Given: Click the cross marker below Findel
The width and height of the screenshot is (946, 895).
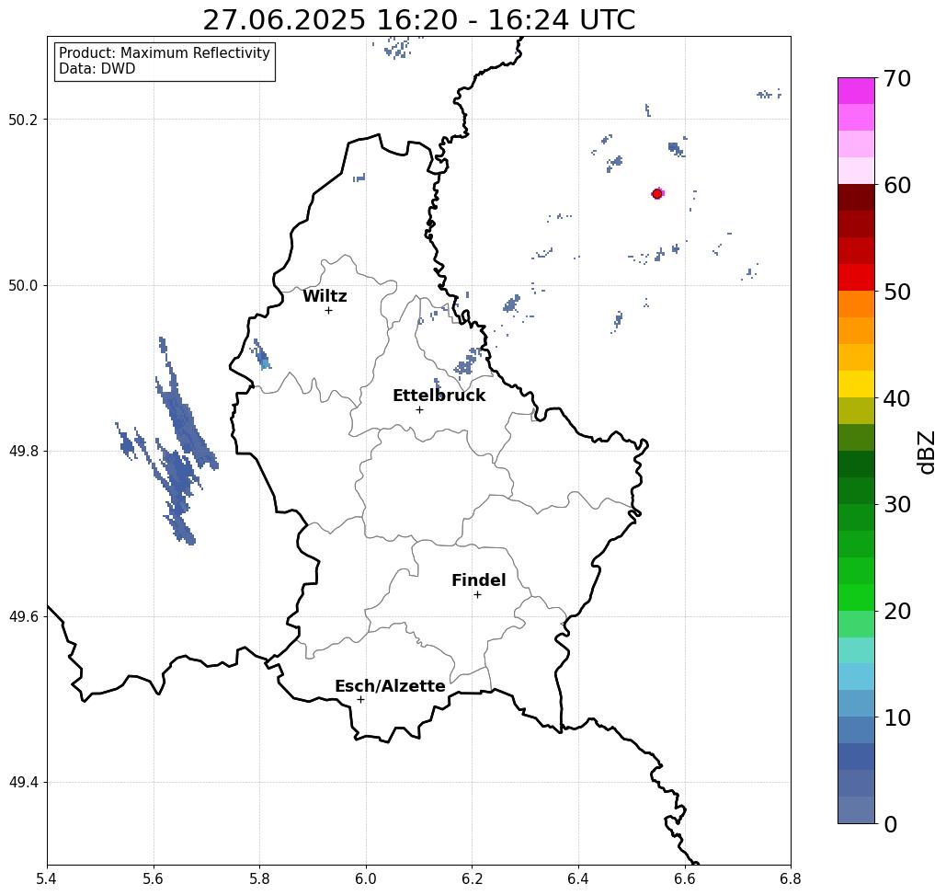Looking at the screenshot, I should coord(477,594).
